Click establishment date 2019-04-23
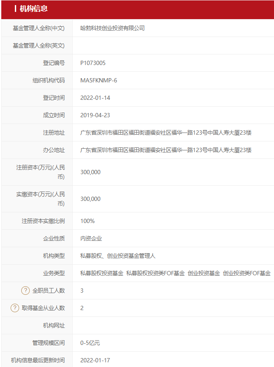This screenshot has width=274, height=367. 95,115
